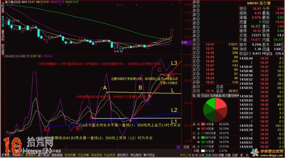
Task: Open the 智能解盘 bottom tab
Action: (x=57, y=155)
